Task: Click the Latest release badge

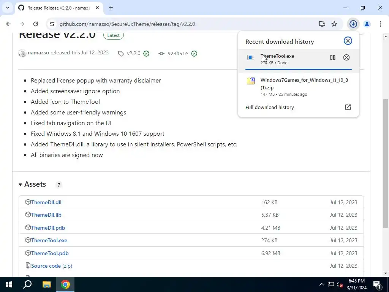Action: click(113, 35)
